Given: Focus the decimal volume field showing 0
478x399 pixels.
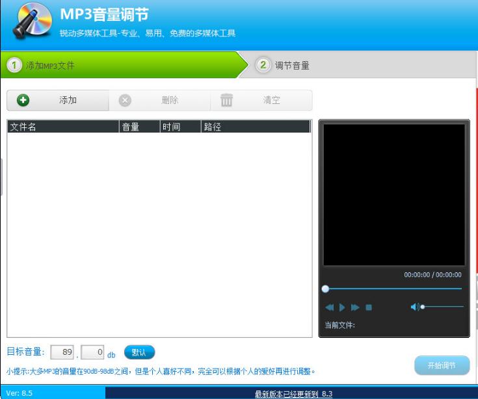Looking at the screenshot, I should point(92,352).
